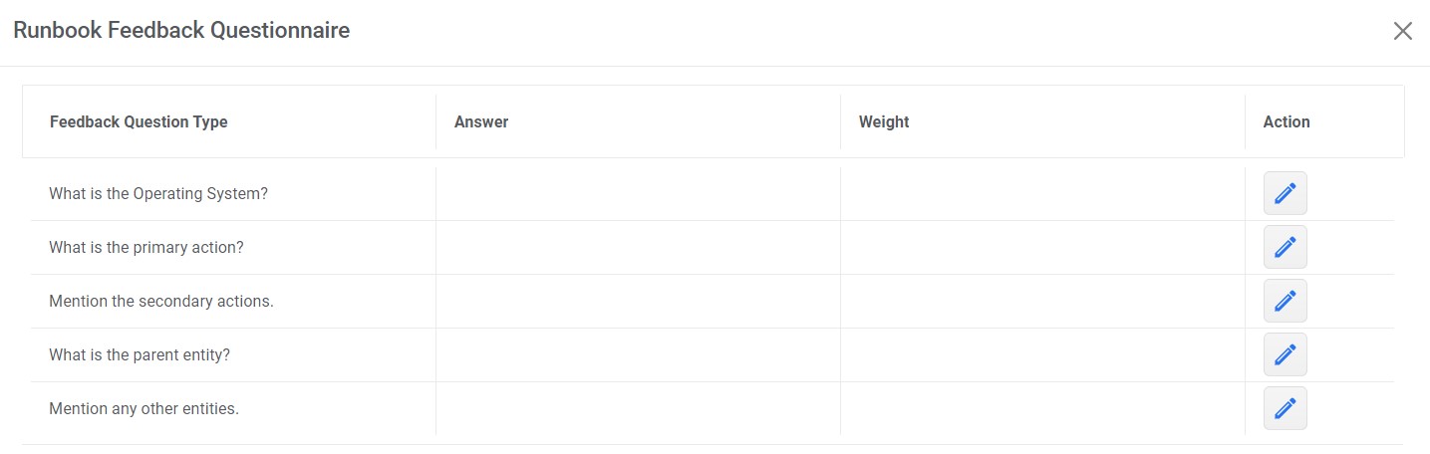Edit the secondary actions question
The height and width of the screenshot is (454, 1430).
point(1285,301)
